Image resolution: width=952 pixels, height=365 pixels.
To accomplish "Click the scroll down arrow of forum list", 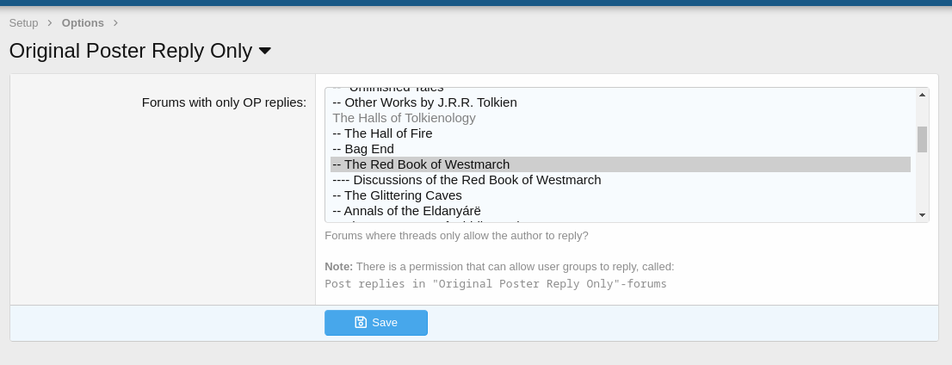I will point(922,215).
